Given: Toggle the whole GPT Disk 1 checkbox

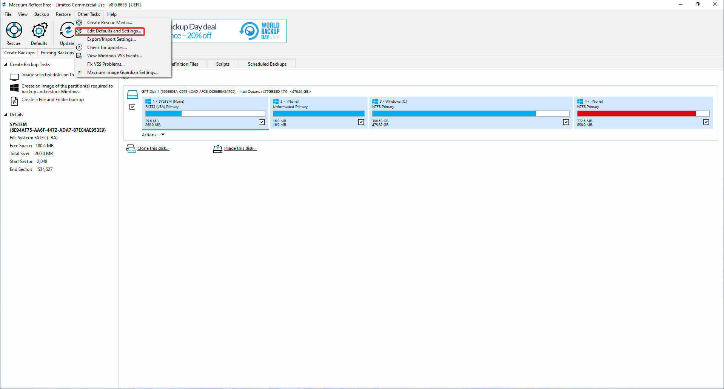Looking at the screenshot, I should [x=132, y=107].
